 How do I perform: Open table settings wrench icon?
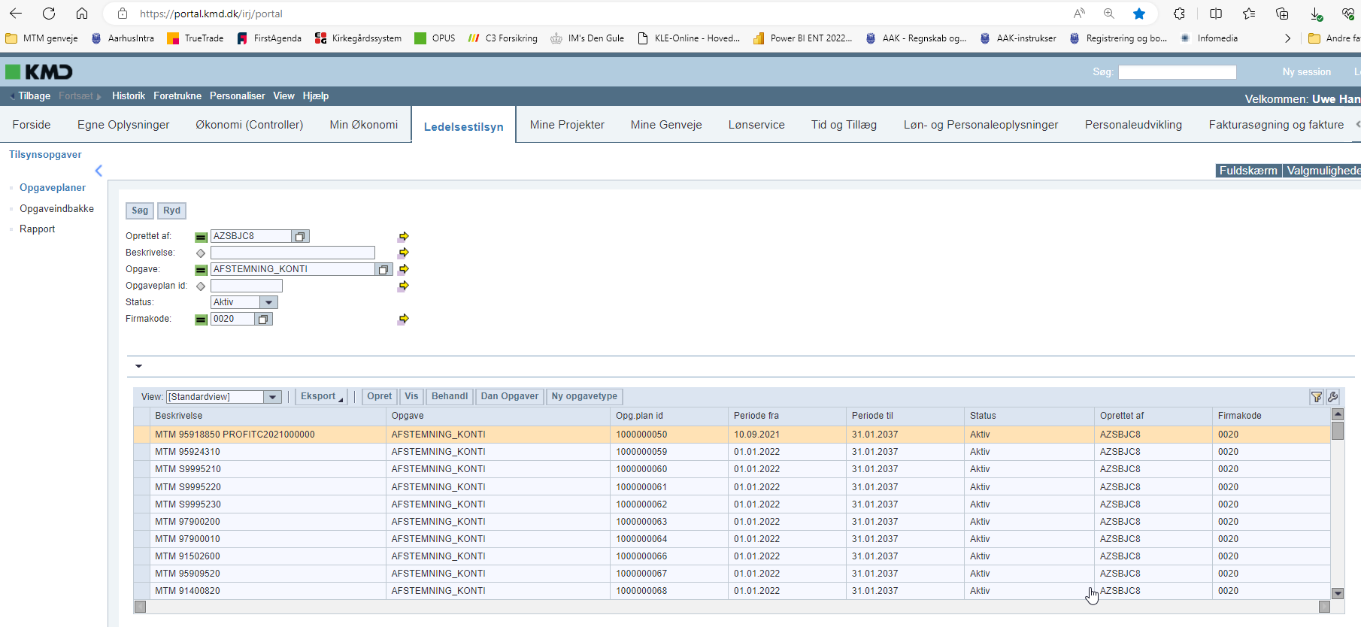click(1332, 397)
